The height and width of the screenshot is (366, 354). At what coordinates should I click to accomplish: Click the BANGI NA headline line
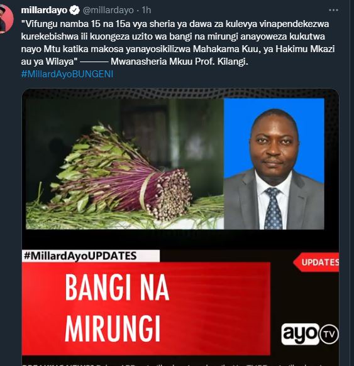coord(117,288)
